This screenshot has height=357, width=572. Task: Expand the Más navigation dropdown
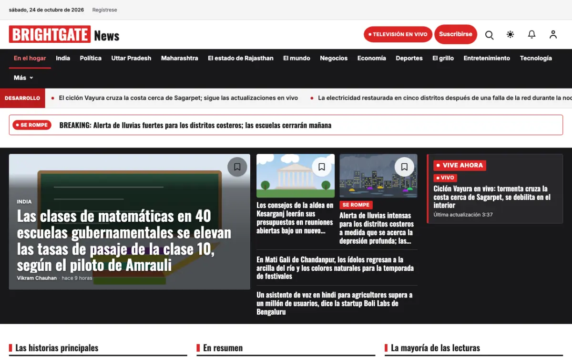tap(23, 78)
